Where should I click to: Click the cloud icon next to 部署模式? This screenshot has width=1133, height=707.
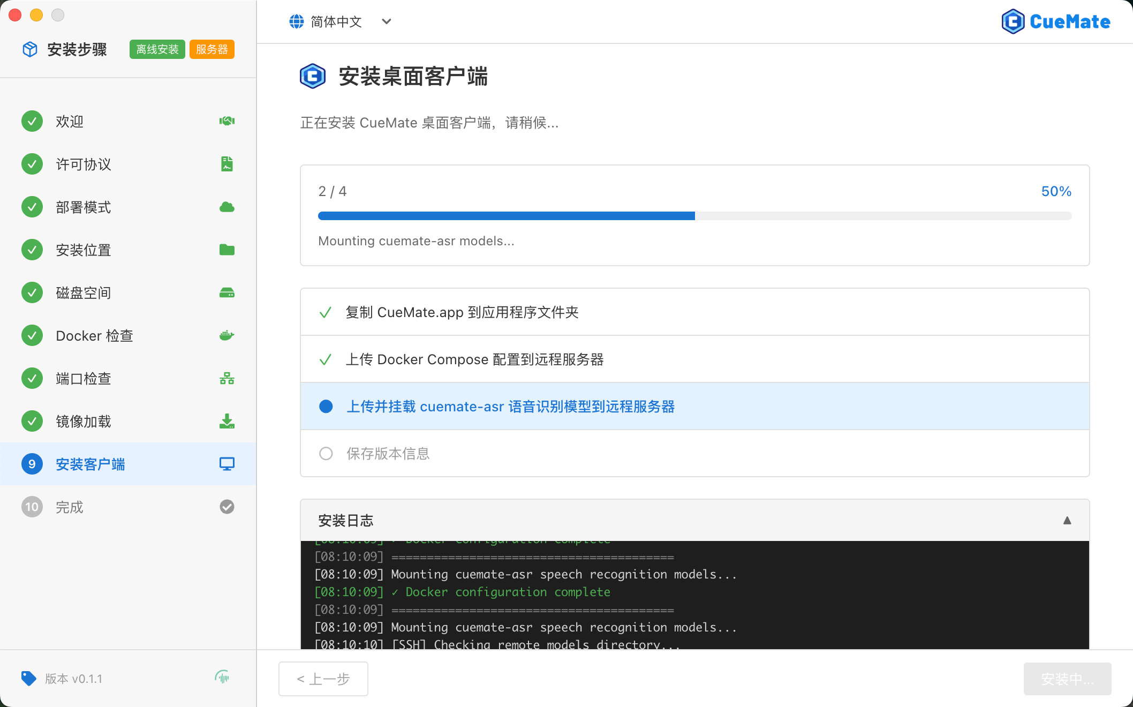227,207
